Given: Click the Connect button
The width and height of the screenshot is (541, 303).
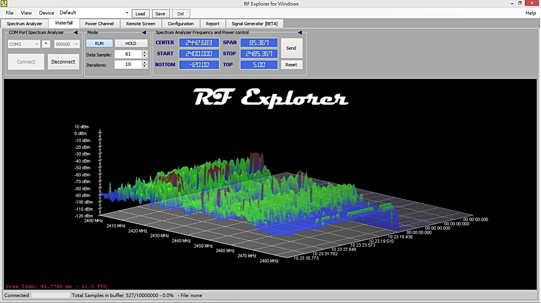Looking at the screenshot, I should (x=26, y=62).
